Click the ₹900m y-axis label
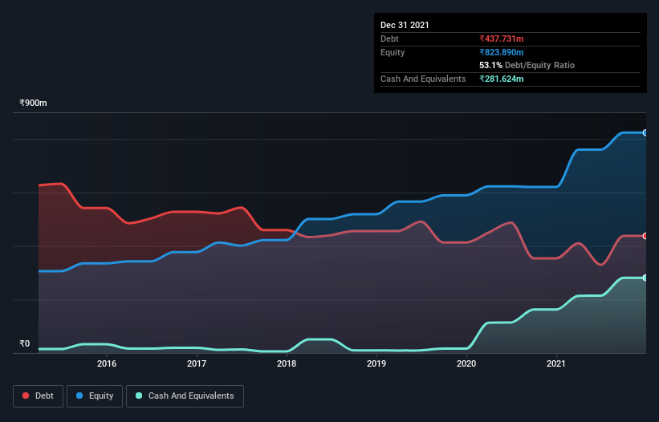This screenshot has height=422, width=659. (33, 103)
